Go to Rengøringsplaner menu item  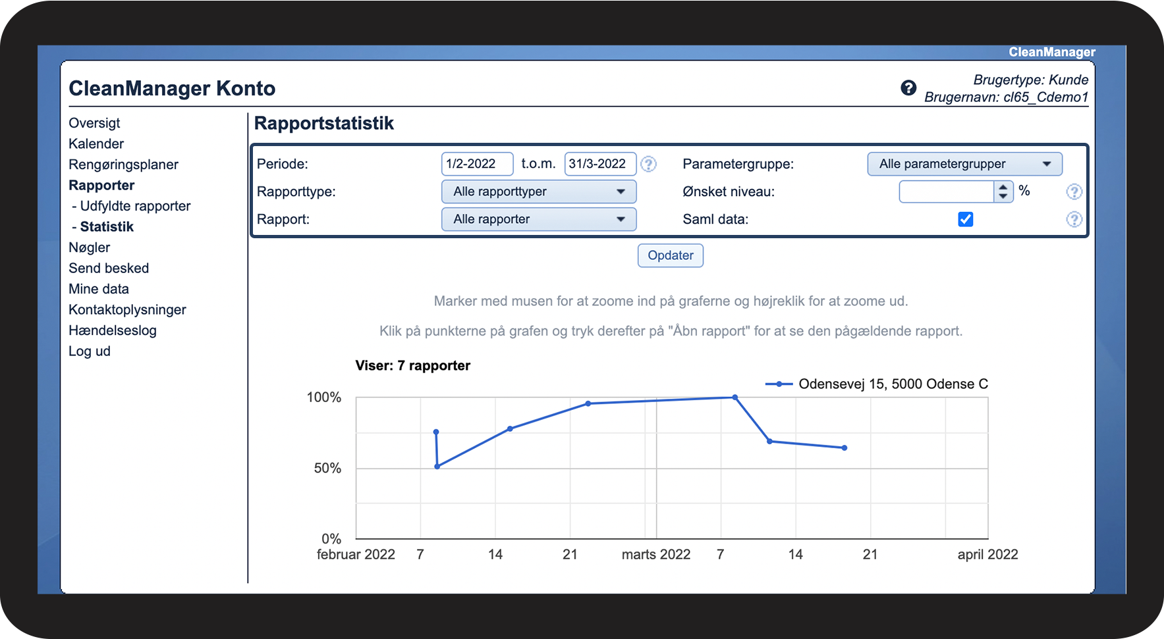[x=123, y=165]
